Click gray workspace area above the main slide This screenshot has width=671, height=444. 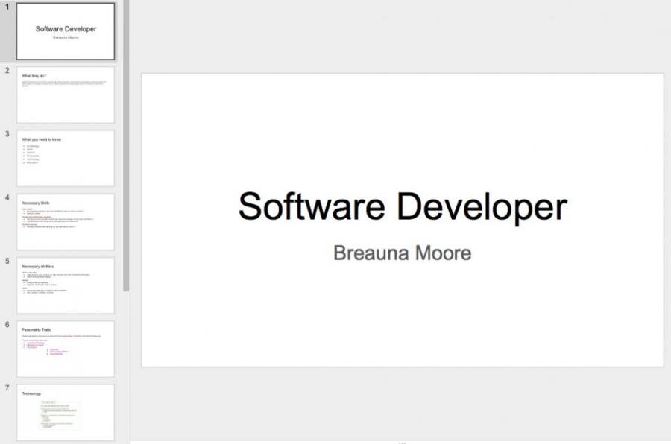402,37
